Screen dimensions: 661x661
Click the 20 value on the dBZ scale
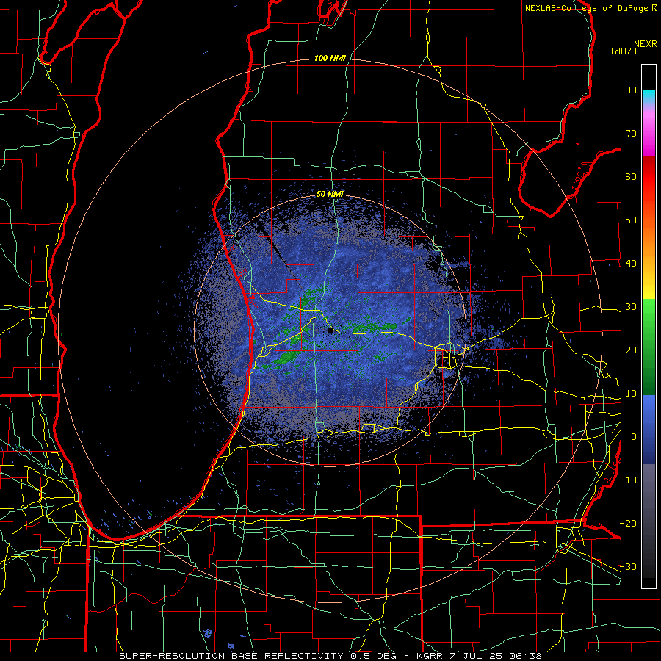(631, 350)
